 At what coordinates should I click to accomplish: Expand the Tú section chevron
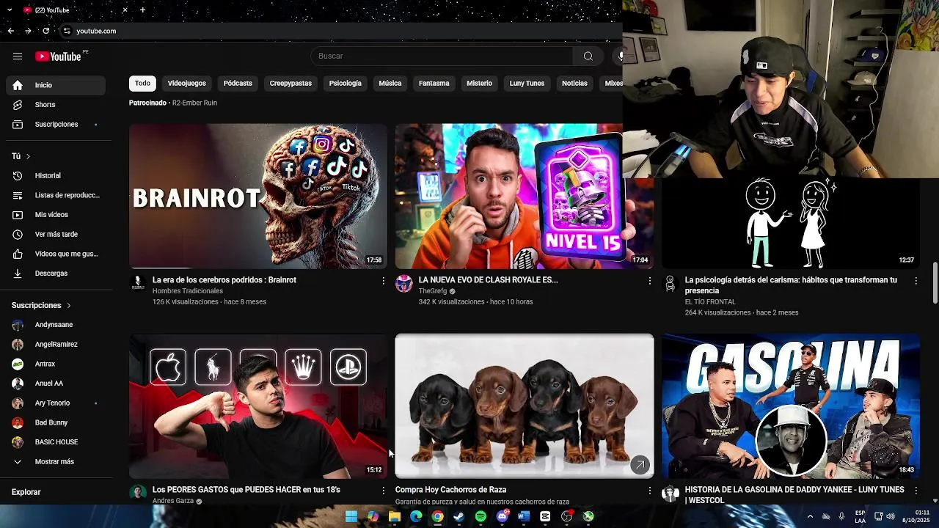[x=29, y=156]
